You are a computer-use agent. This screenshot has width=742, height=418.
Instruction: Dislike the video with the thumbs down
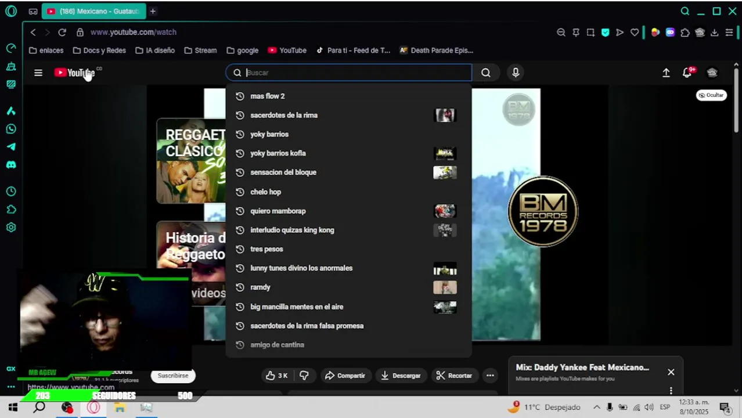pyautogui.click(x=304, y=376)
